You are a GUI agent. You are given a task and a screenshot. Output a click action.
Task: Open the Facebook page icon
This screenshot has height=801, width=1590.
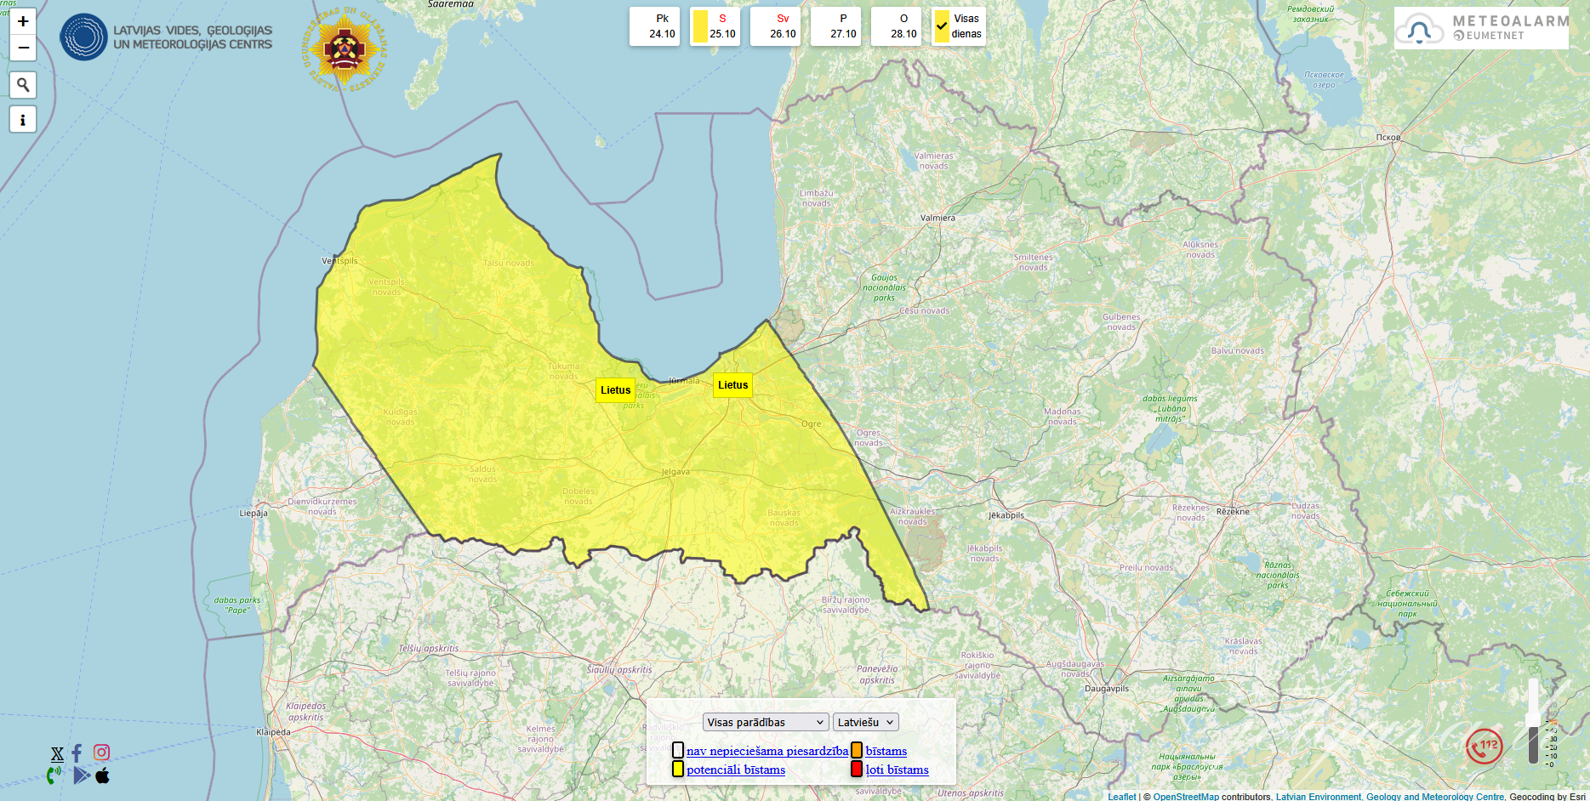pos(77,753)
